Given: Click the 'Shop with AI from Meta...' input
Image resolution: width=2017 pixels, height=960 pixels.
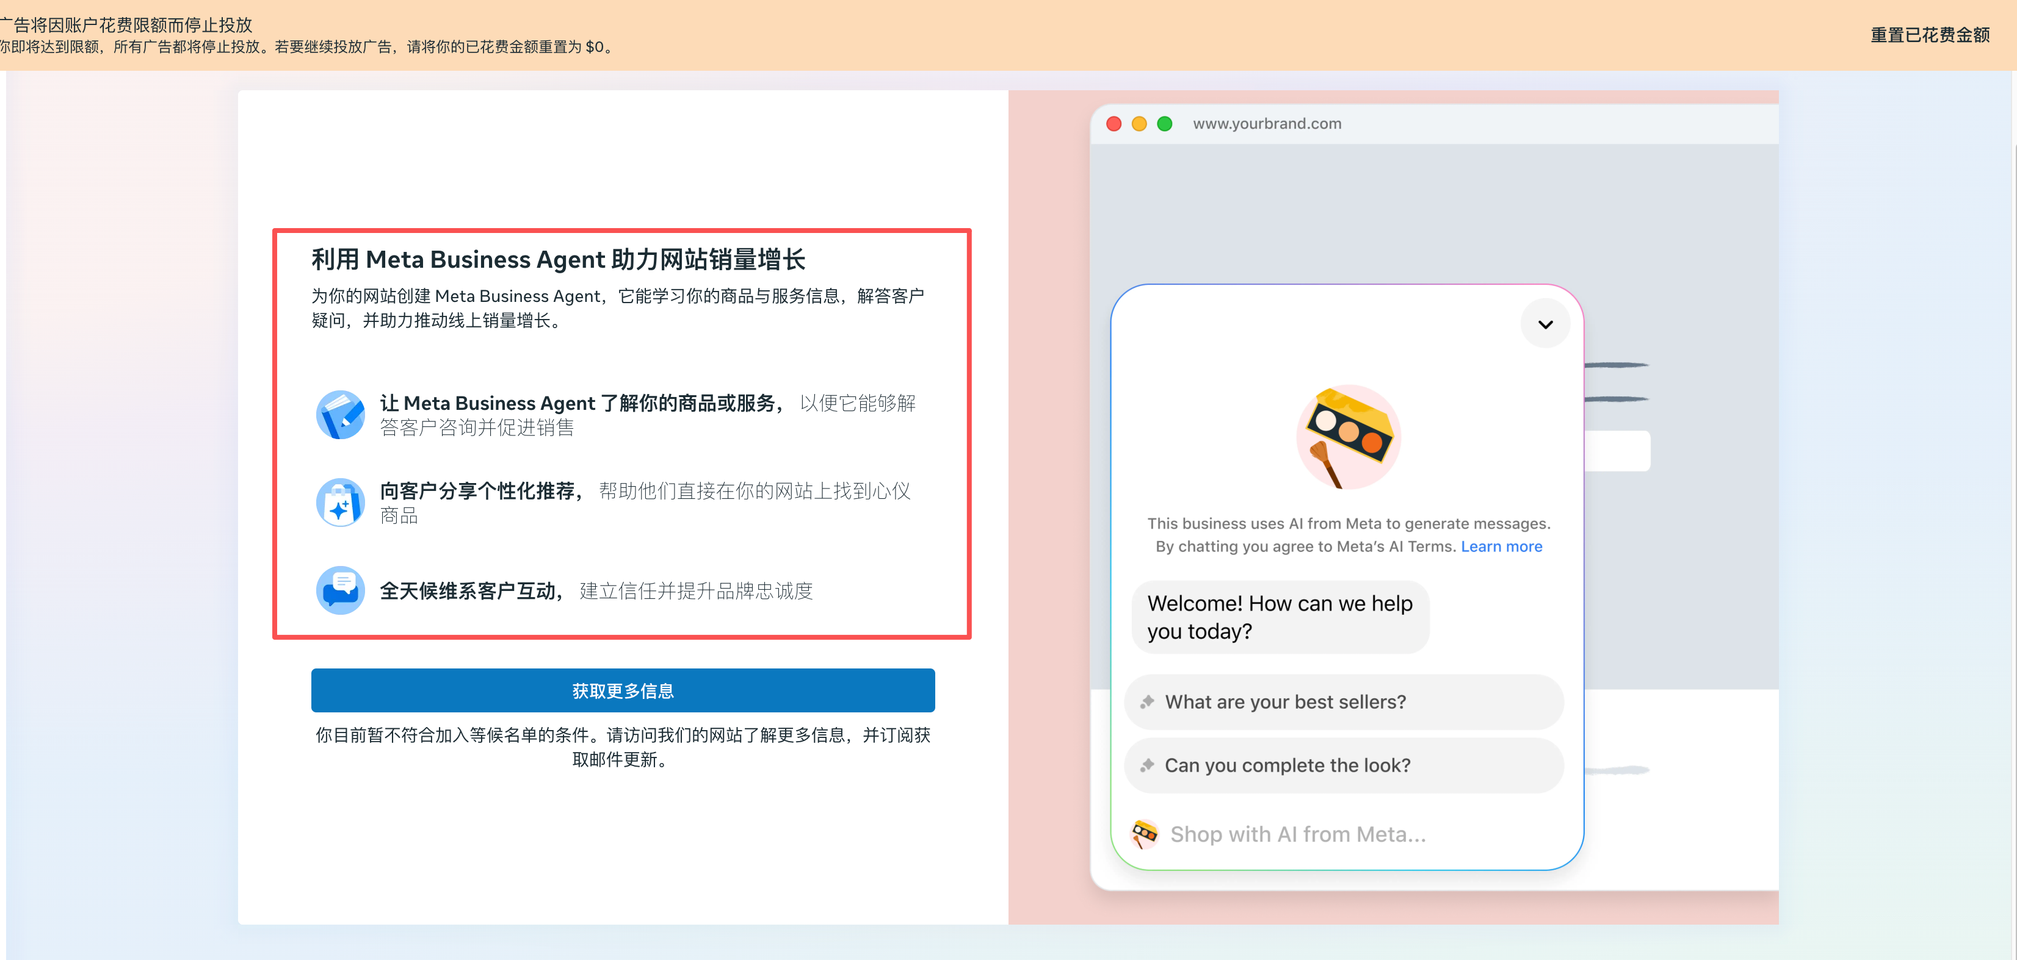Looking at the screenshot, I should (1297, 834).
